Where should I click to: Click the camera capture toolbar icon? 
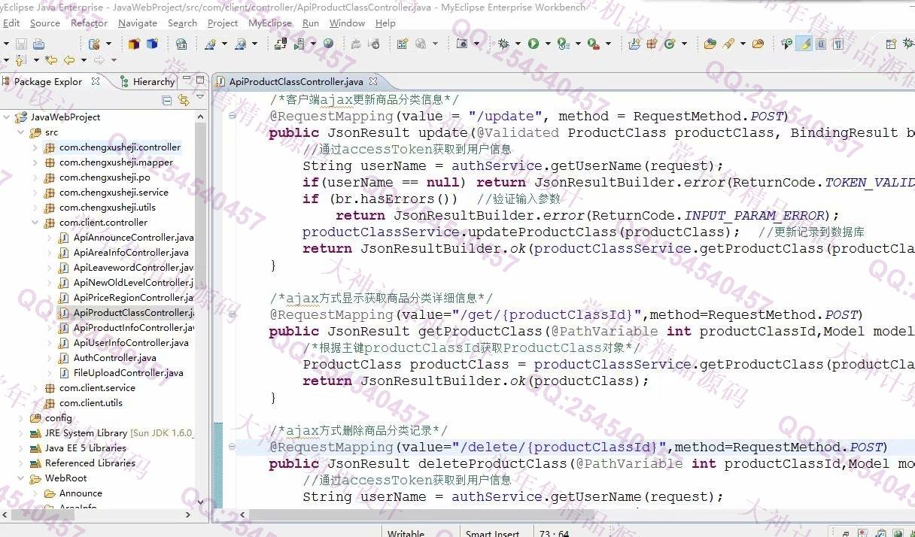(462, 44)
